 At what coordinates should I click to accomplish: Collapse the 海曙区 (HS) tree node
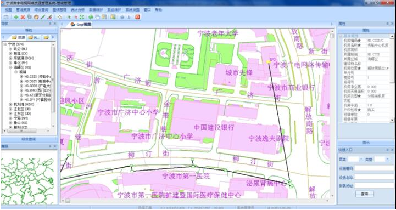pyautogui.click(x=10, y=67)
